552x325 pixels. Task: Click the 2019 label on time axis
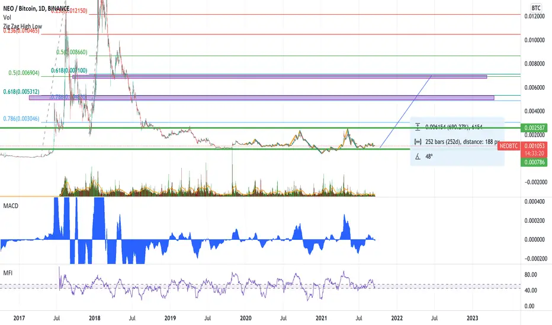170,318
